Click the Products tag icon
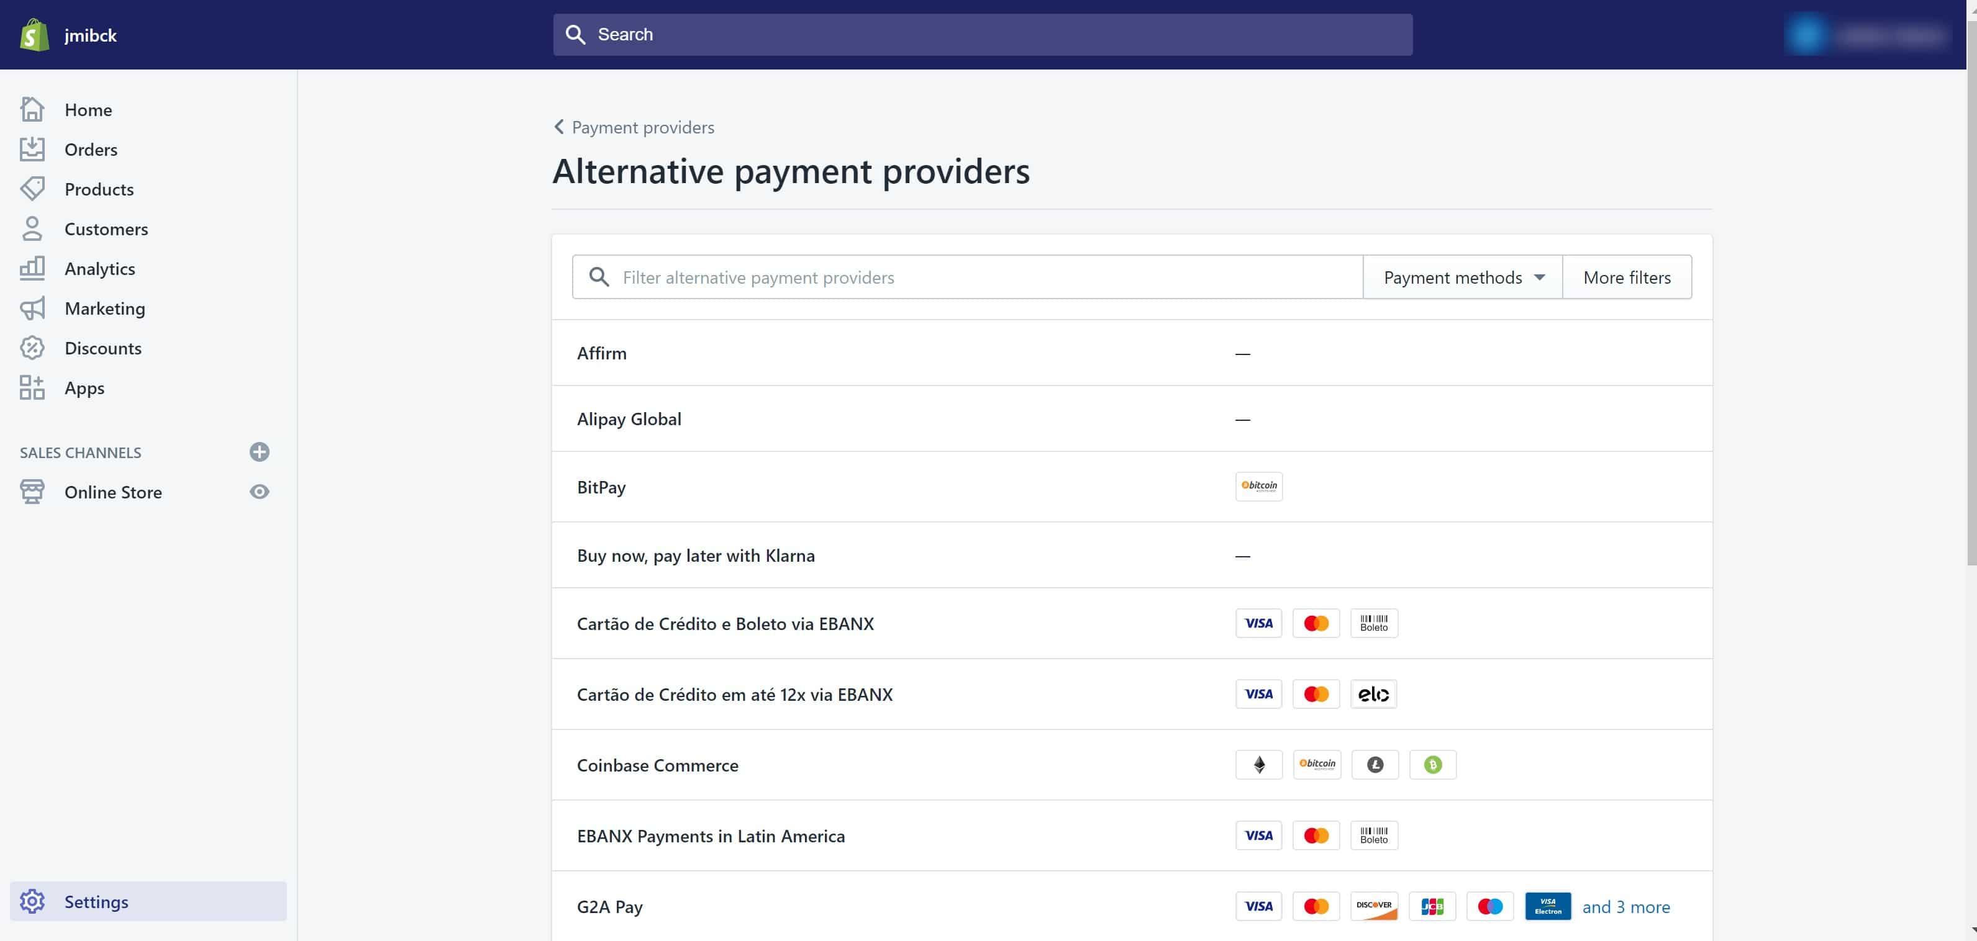Screen dimensions: 1977x941 coord(32,189)
